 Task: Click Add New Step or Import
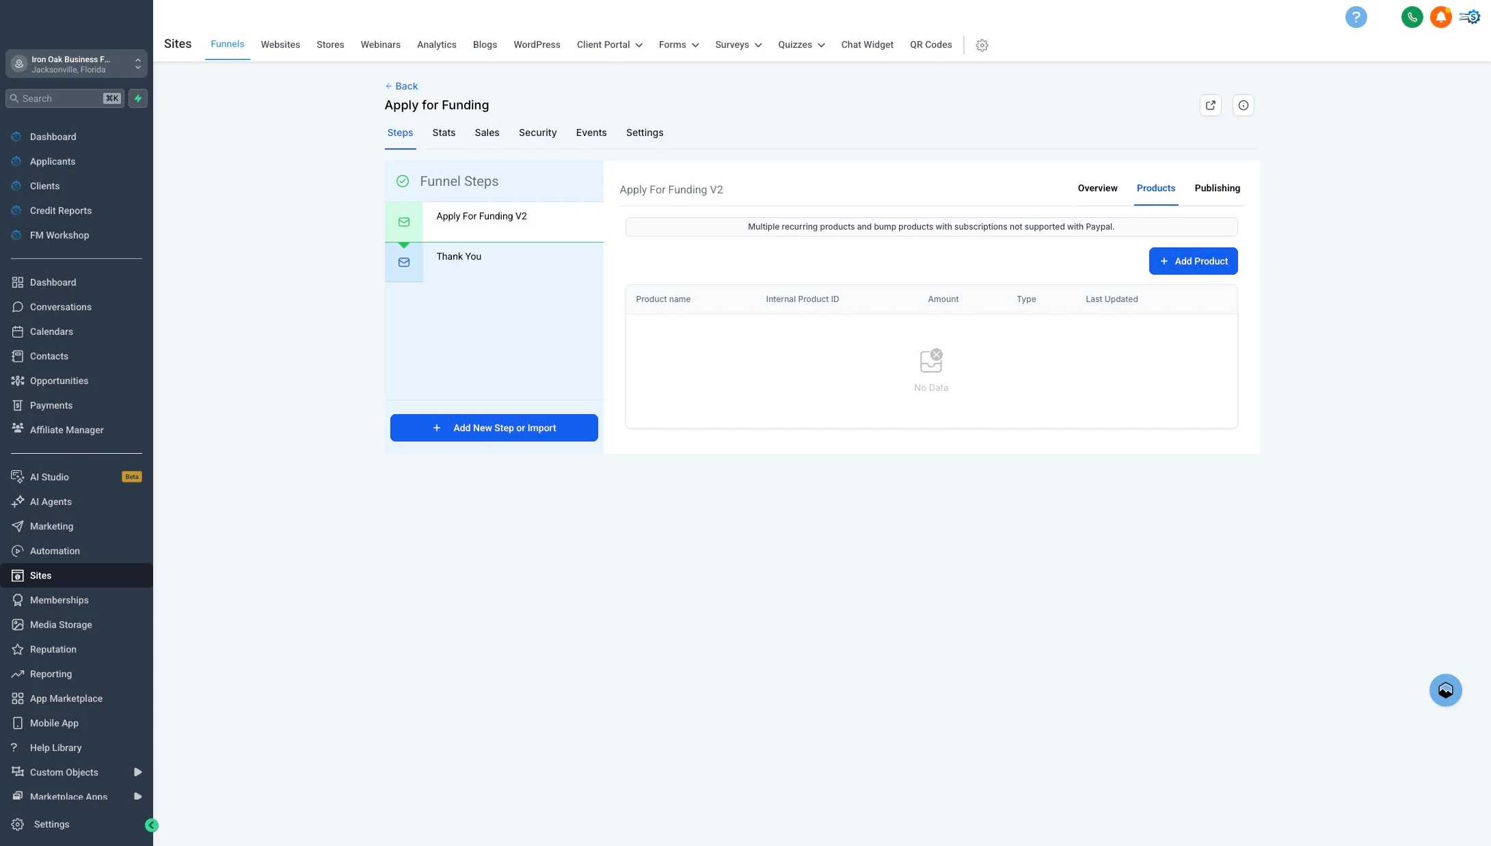tap(494, 428)
